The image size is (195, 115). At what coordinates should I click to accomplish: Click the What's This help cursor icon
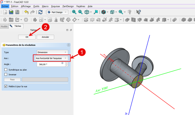click(139, 12)
